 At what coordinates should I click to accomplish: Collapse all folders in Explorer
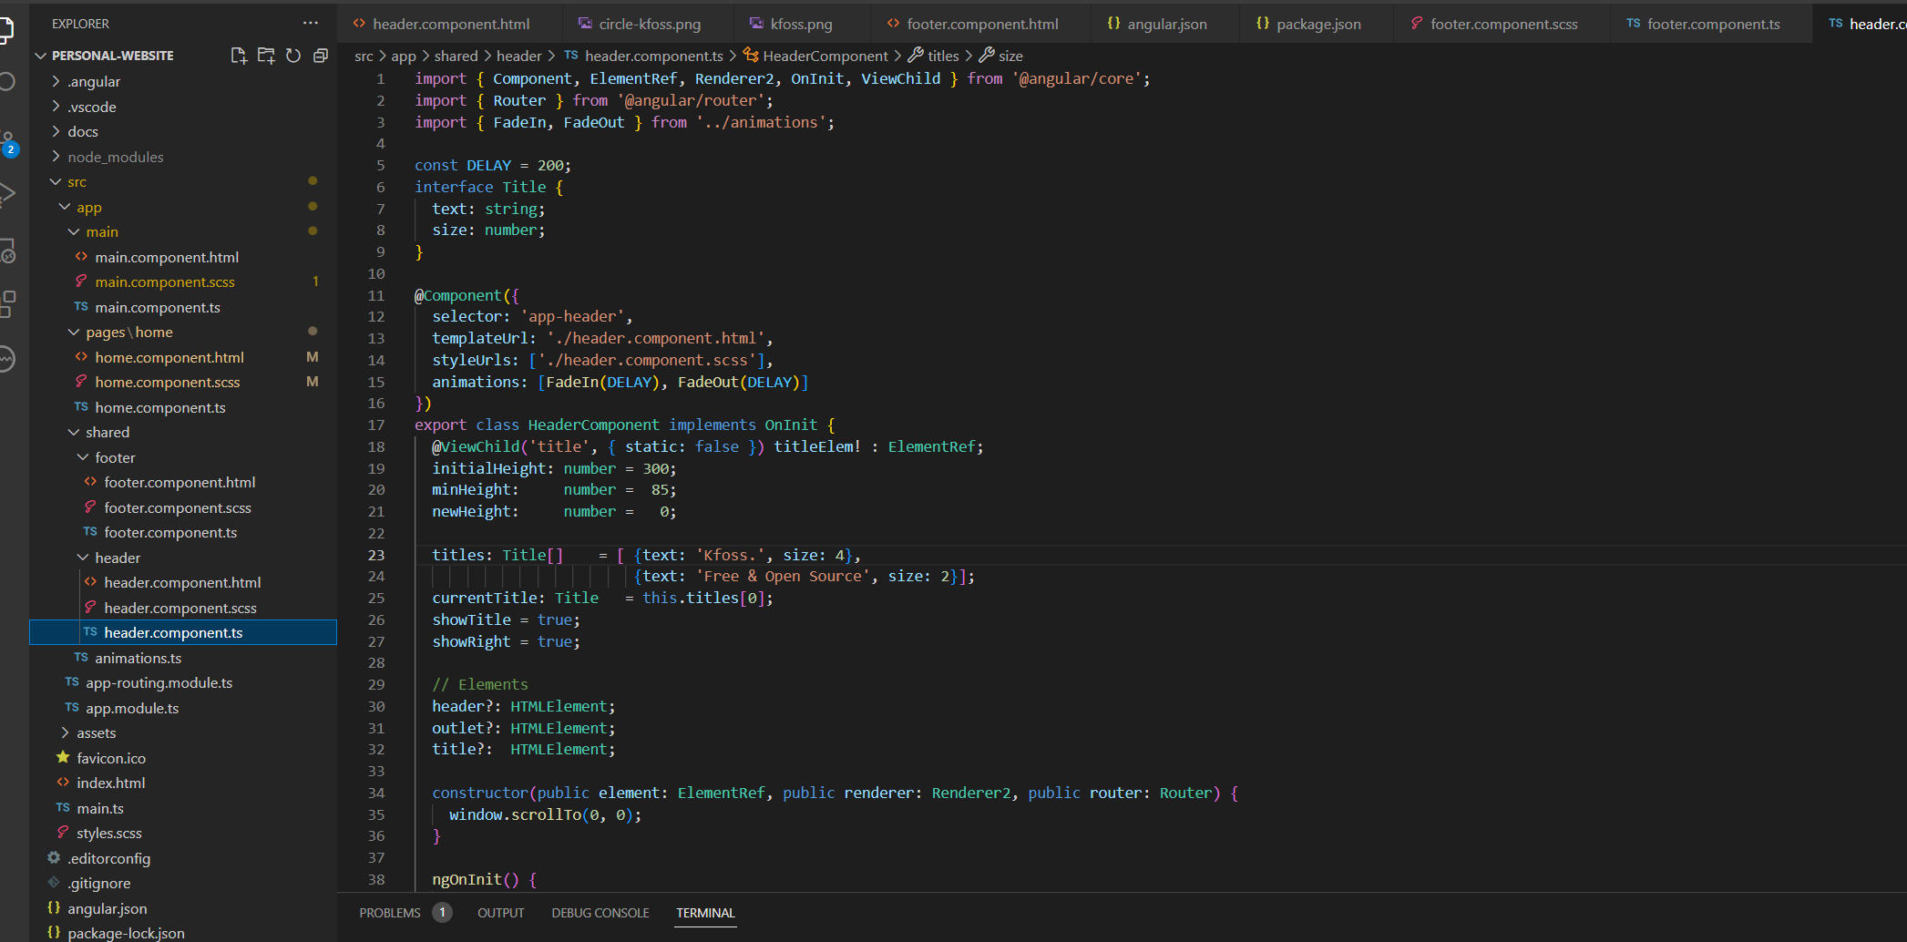[x=321, y=56]
